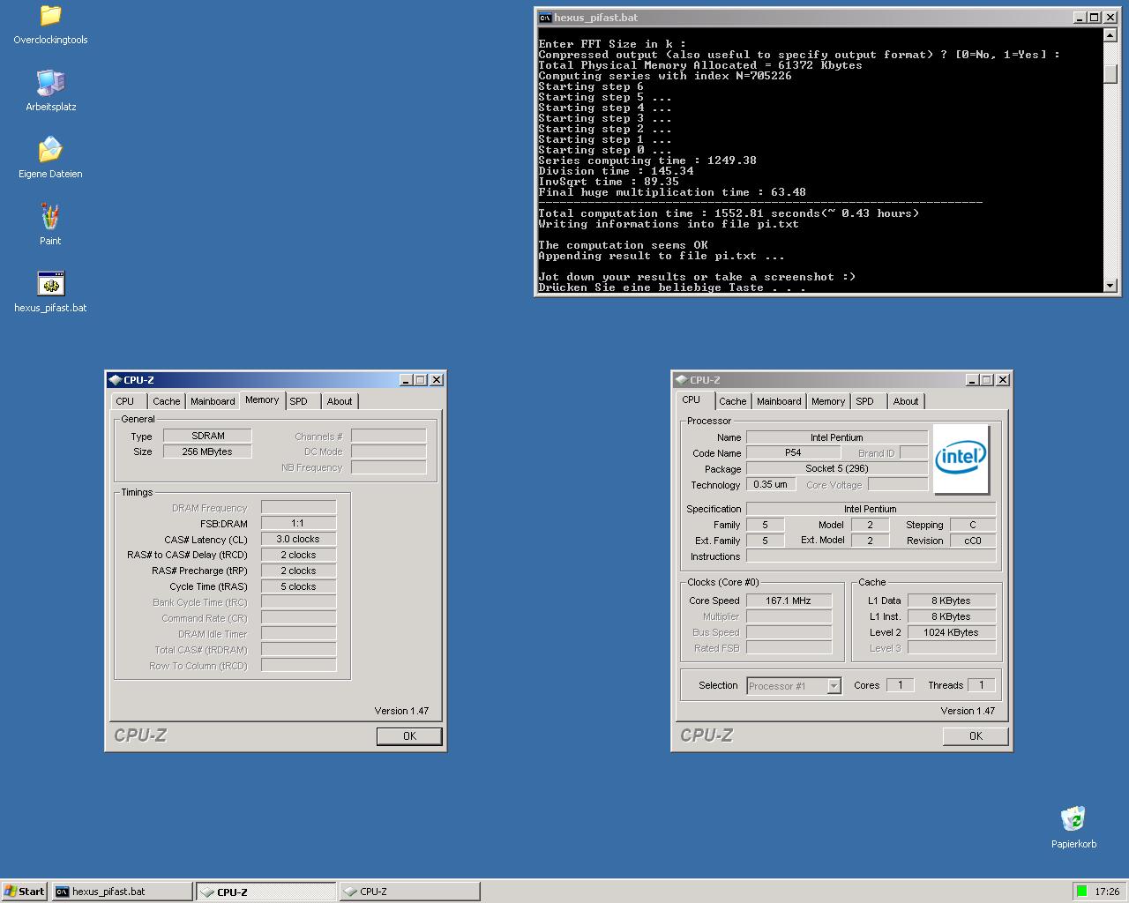This screenshot has height=903, width=1129.
Task: Click the L1 Inst. 8 KBytes field
Action: pyautogui.click(x=951, y=616)
